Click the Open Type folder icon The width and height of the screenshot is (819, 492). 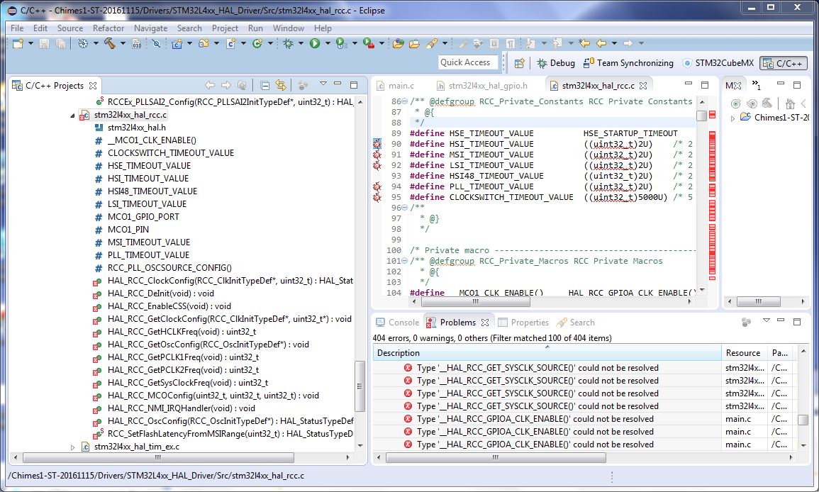coord(399,43)
